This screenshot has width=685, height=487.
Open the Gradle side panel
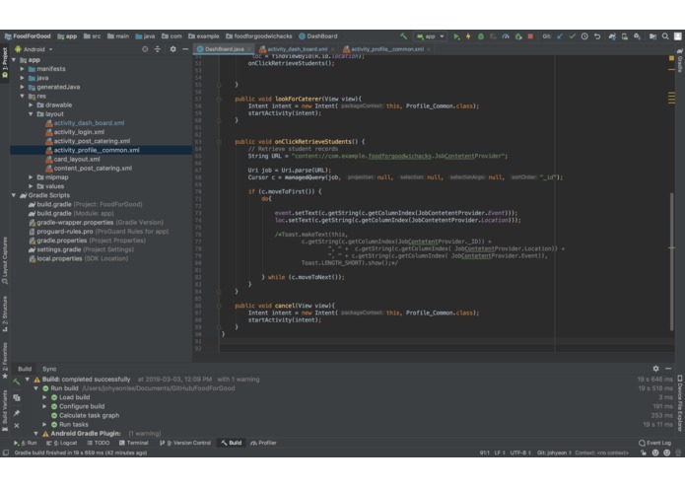680,61
